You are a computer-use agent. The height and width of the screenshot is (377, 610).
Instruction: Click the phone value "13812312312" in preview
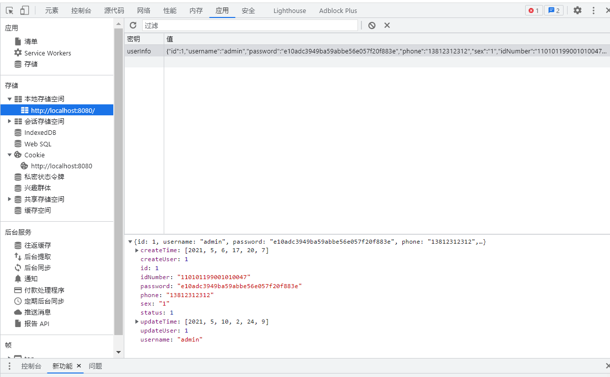tap(190, 295)
